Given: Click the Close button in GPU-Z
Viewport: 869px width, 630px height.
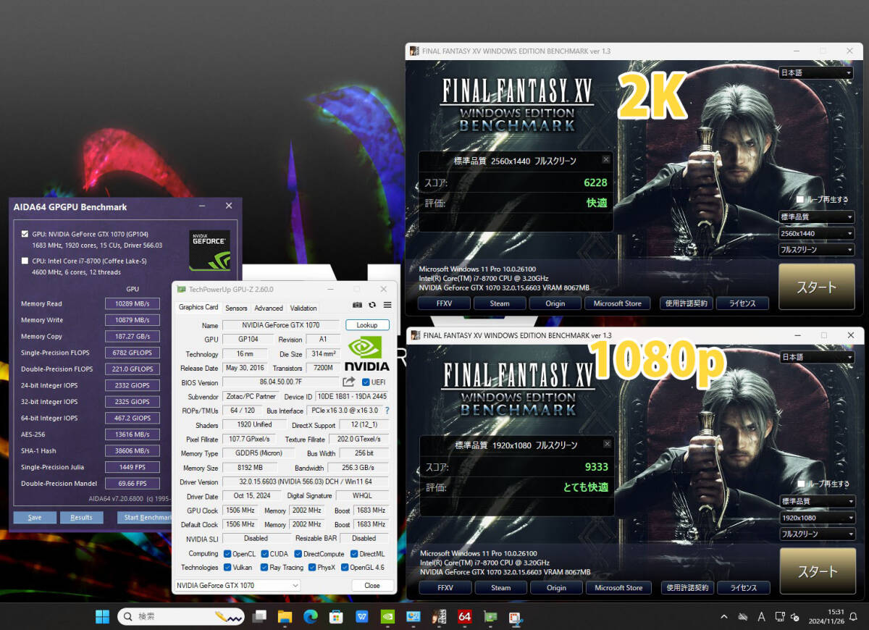Looking at the screenshot, I should [372, 585].
